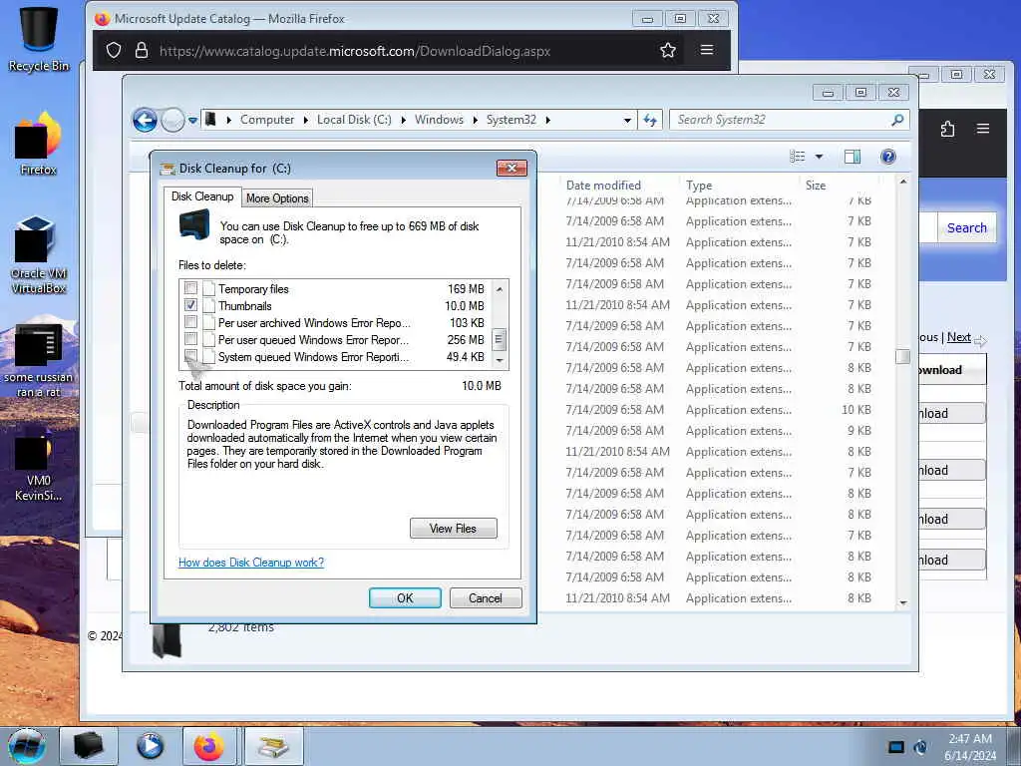Open Firefox extensions puzzle icon
Viewport: 1021px width, 766px height.
(947, 129)
